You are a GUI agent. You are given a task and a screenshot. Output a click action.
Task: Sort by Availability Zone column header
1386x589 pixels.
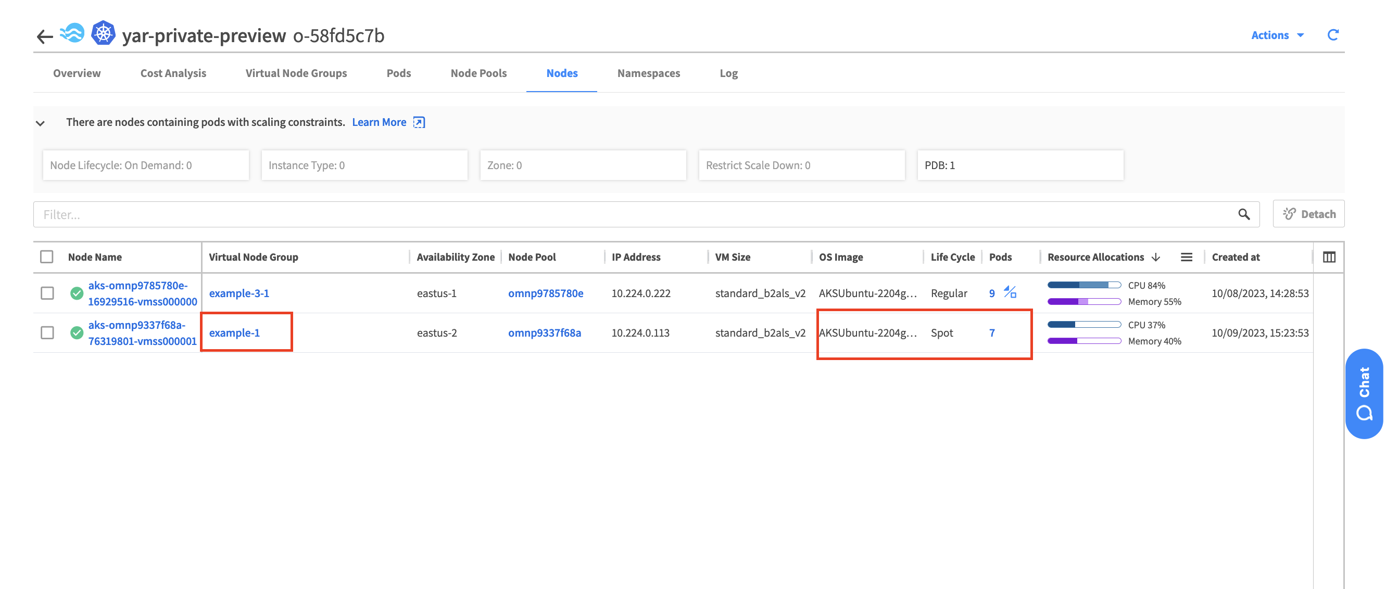tap(455, 257)
